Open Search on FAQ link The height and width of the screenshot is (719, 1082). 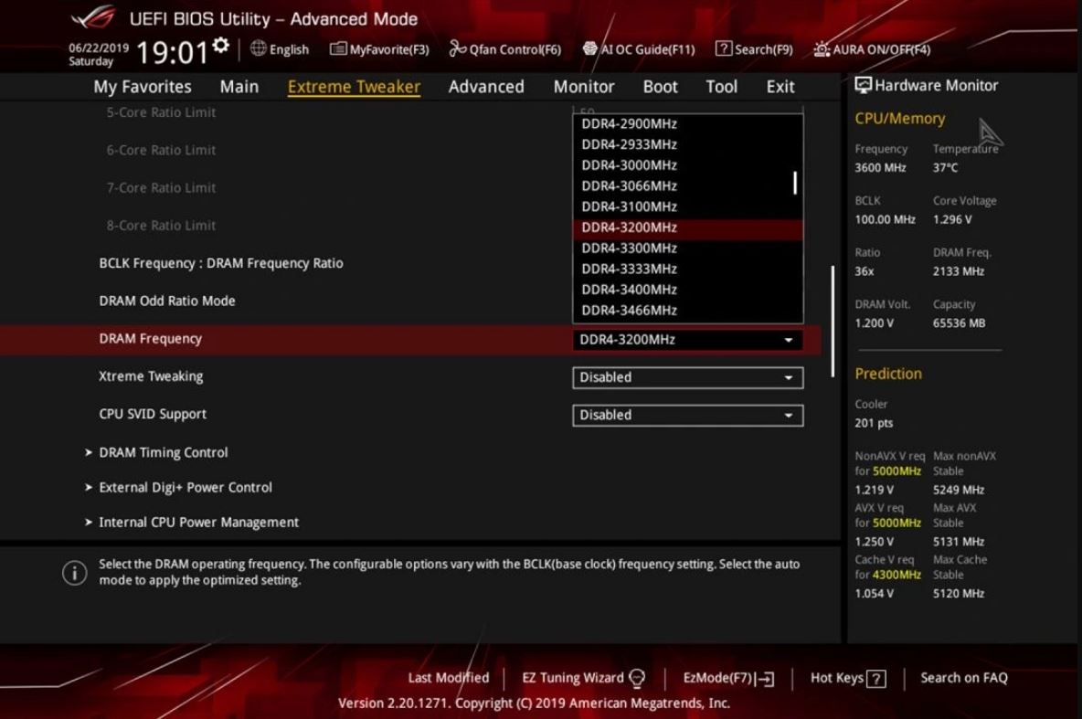(x=964, y=678)
